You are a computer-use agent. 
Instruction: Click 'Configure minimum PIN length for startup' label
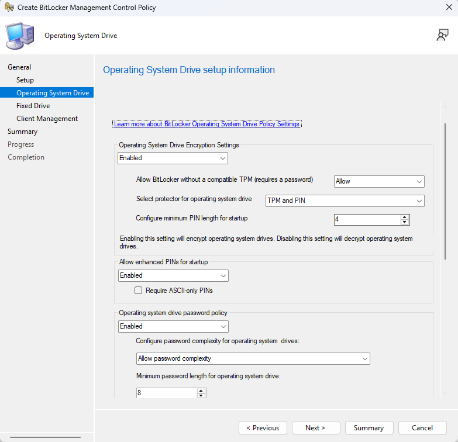(192, 218)
